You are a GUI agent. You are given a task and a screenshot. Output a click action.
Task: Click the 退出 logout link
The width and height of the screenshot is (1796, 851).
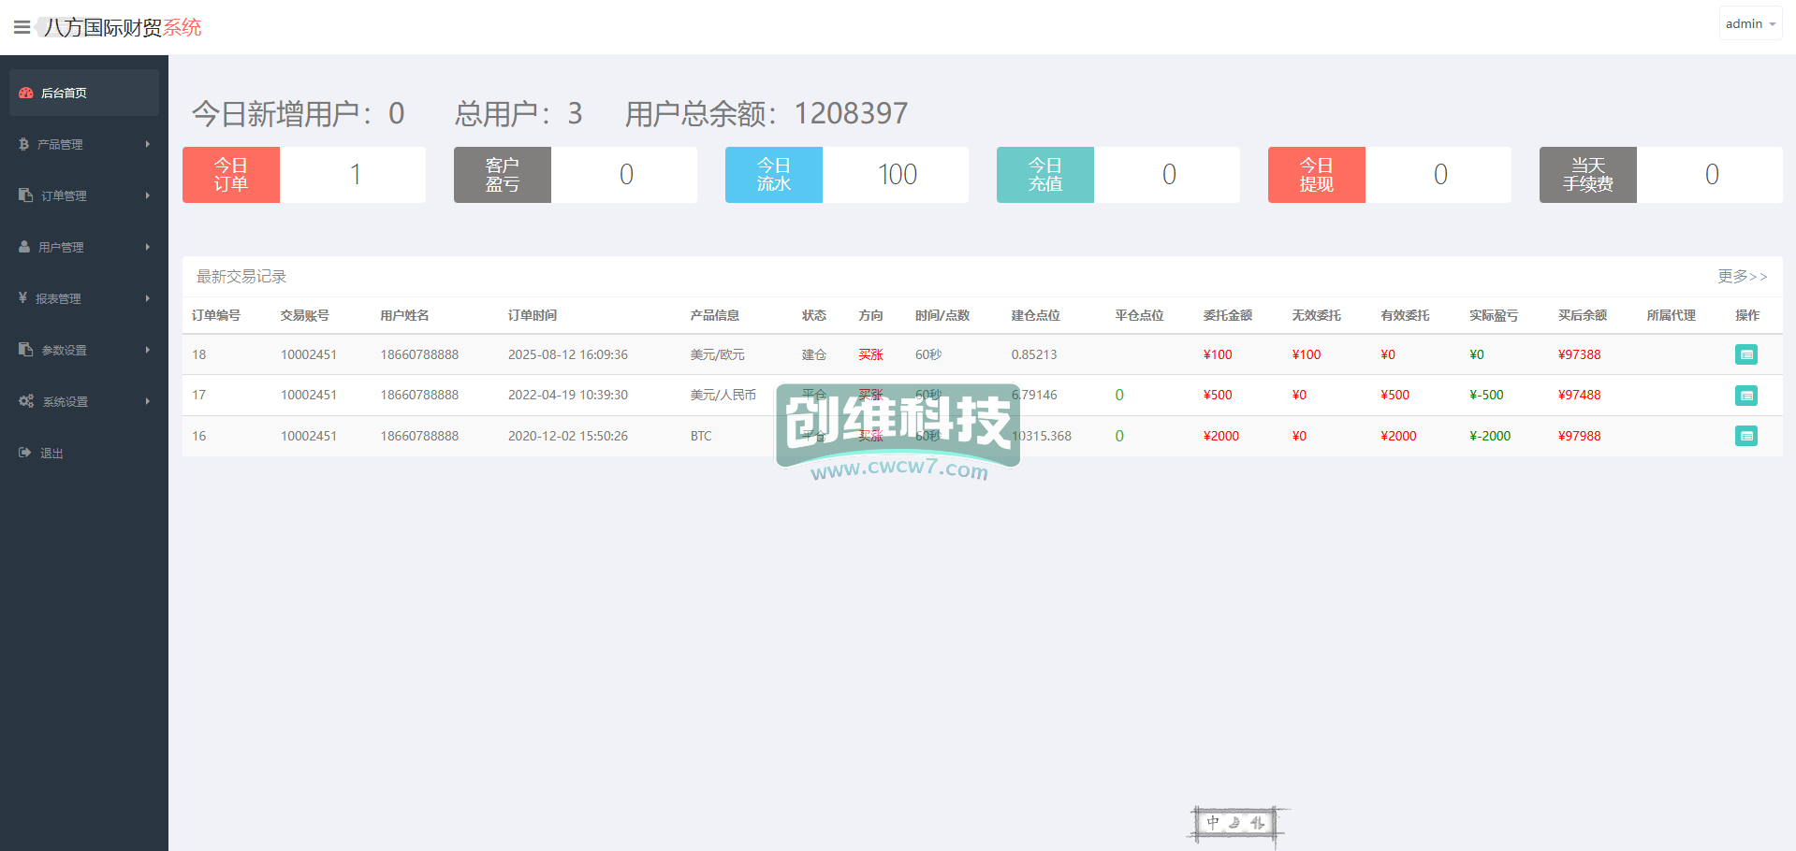coord(51,454)
